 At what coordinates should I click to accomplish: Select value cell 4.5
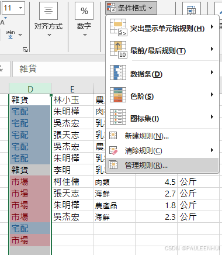[x=156, y=181]
